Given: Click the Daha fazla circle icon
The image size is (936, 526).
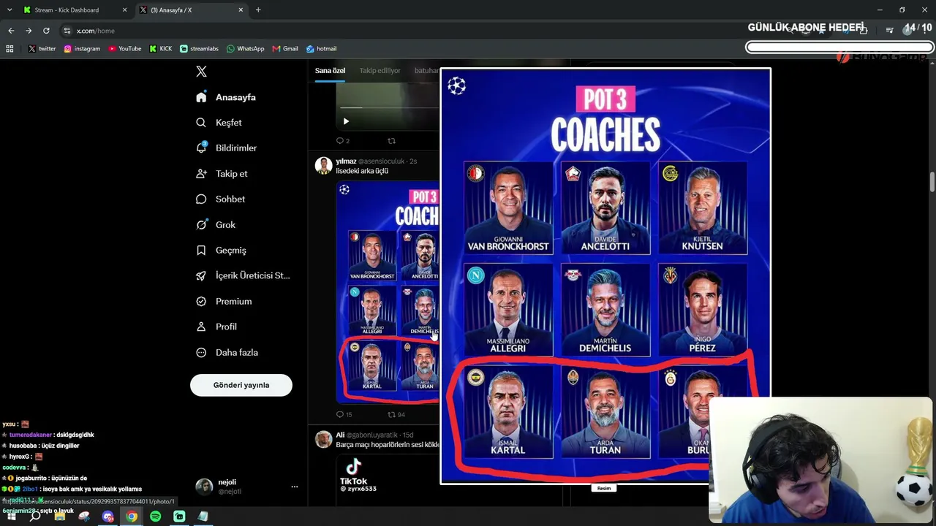Looking at the screenshot, I should click(201, 352).
